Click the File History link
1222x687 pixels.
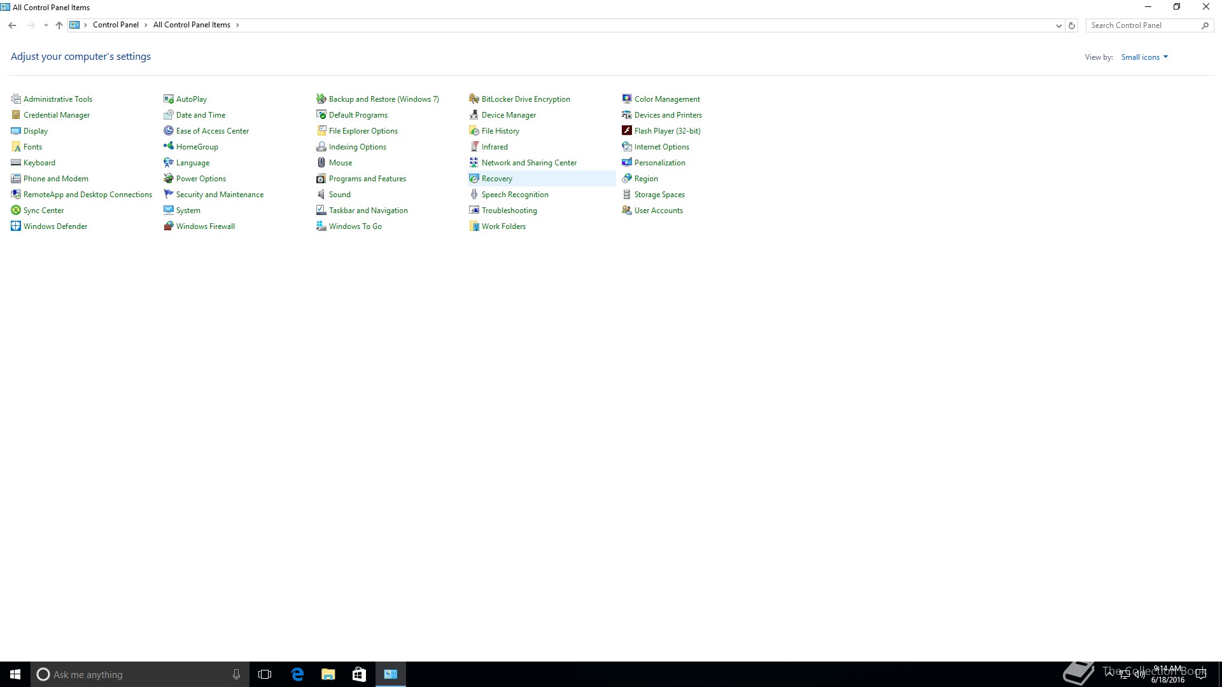tap(500, 131)
